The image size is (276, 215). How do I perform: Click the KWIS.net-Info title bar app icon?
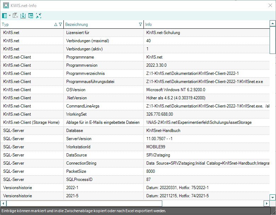[x=6, y=5]
